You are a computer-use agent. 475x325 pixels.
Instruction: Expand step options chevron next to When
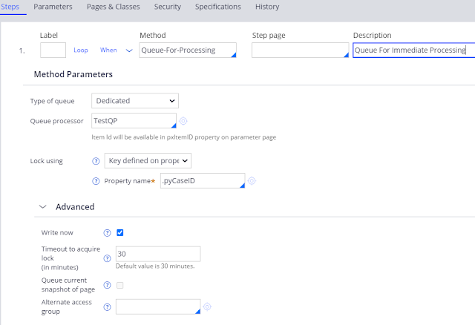click(129, 50)
